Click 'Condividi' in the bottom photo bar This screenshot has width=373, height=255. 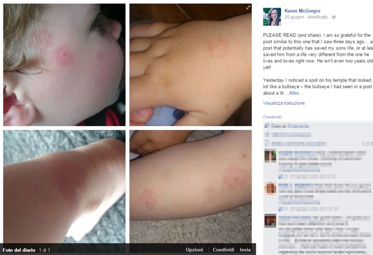(223, 250)
